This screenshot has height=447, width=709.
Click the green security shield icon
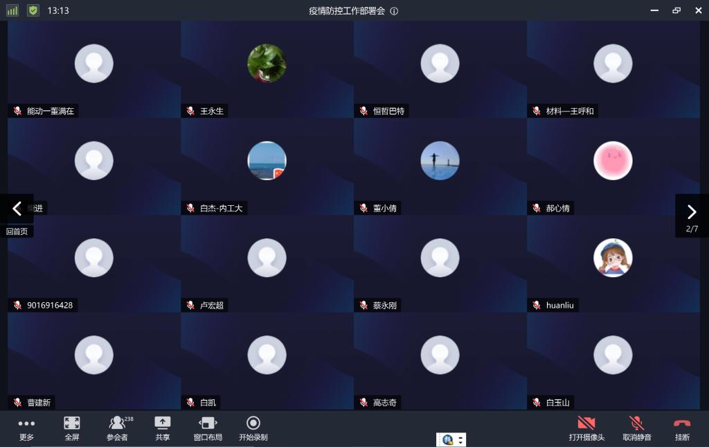click(33, 10)
